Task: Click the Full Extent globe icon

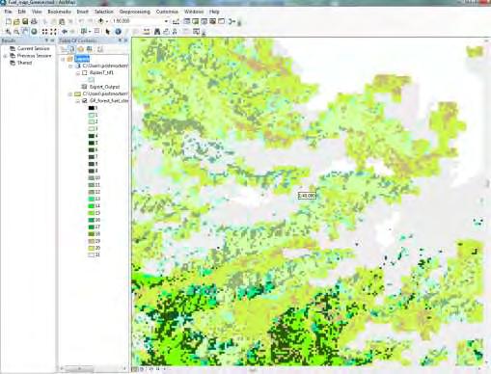Action: (x=34, y=32)
